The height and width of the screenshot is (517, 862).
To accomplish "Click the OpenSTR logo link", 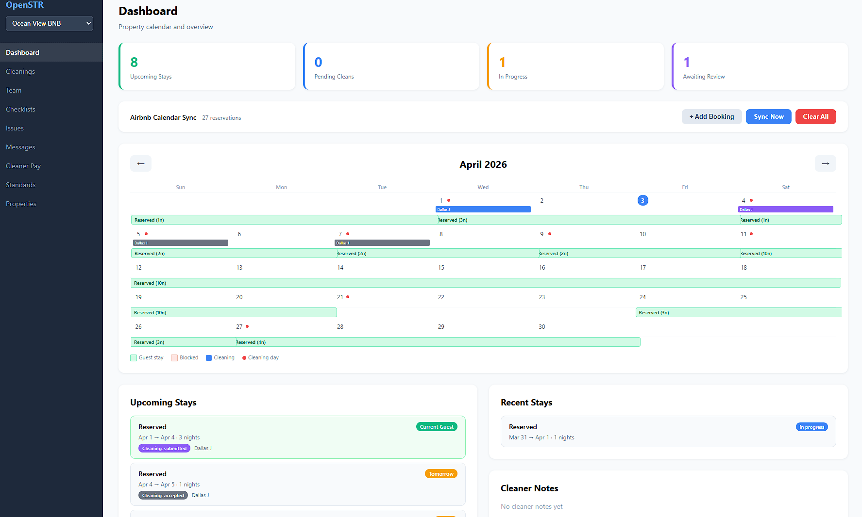I will (25, 5).
